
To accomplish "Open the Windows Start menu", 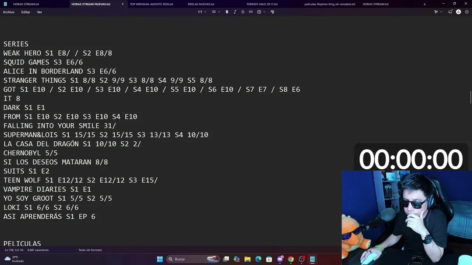I will pos(160,259).
